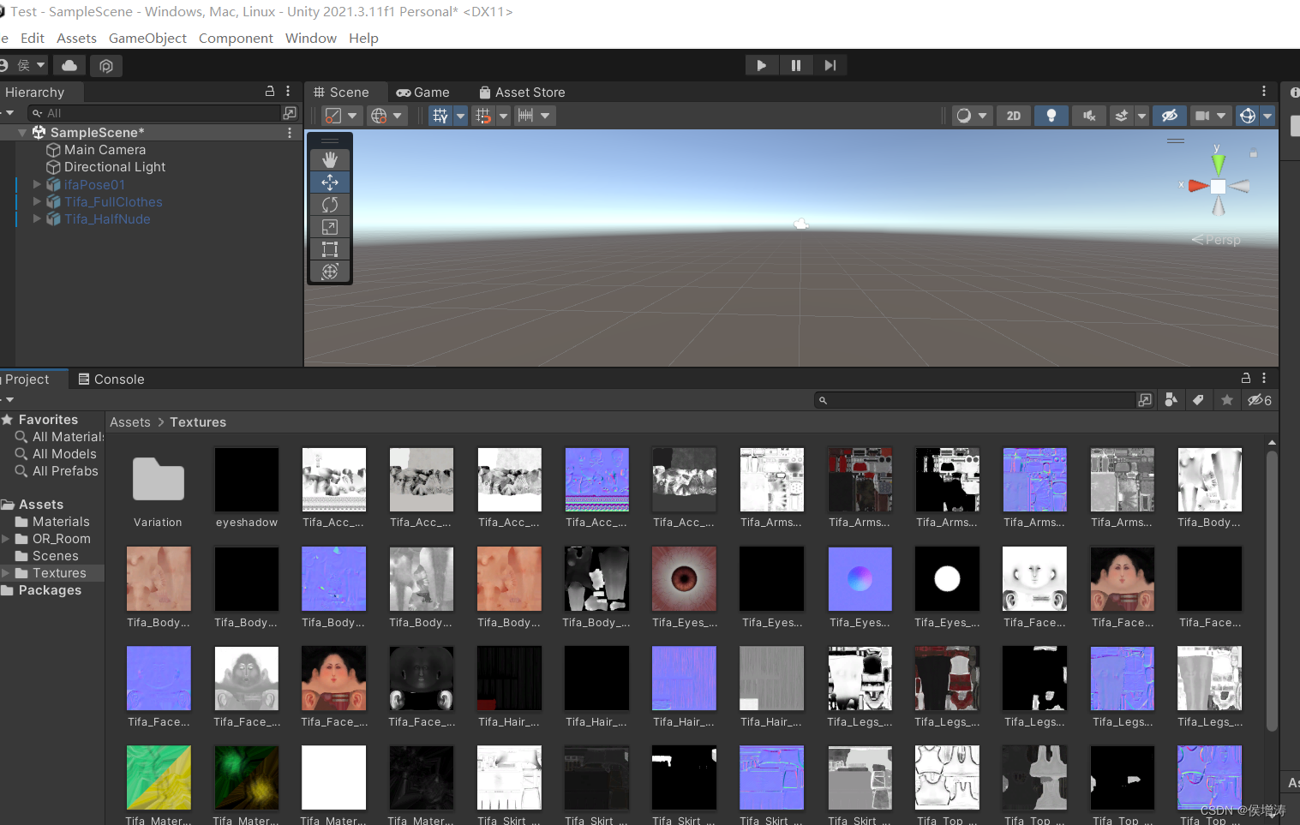Click in the Project search field
This screenshot has height=825, width=1300.
pos(975,400)
